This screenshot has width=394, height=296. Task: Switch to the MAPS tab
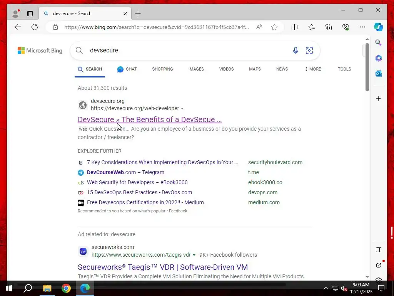pos(255,69)
